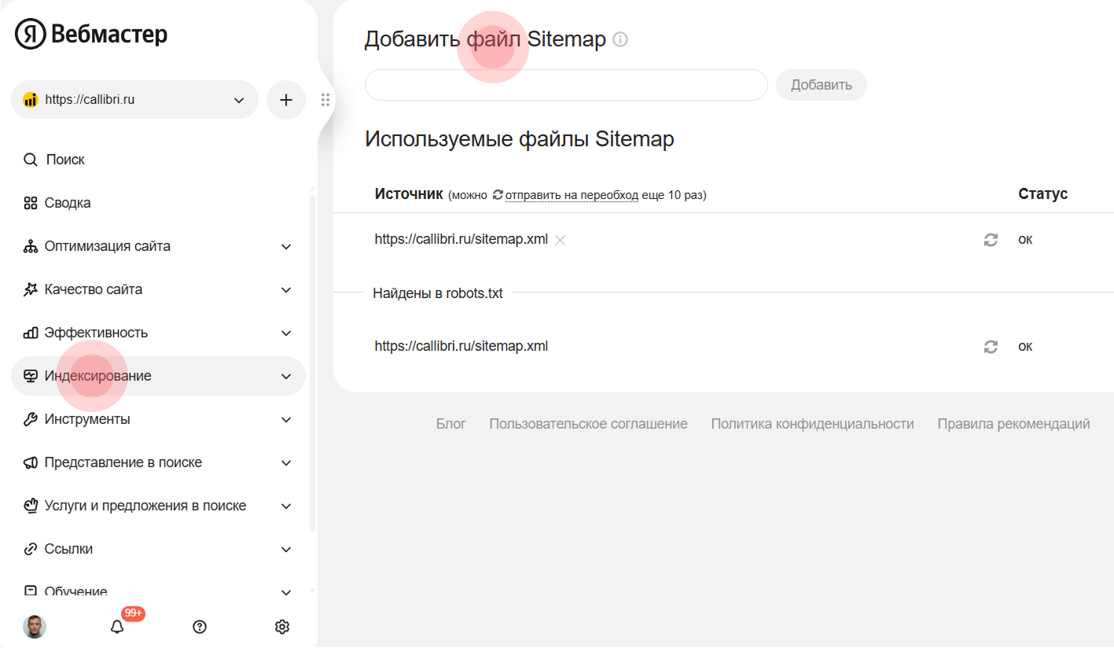
Task: Remove sitemap.xml using the X icon
Action: pos(560,240)
